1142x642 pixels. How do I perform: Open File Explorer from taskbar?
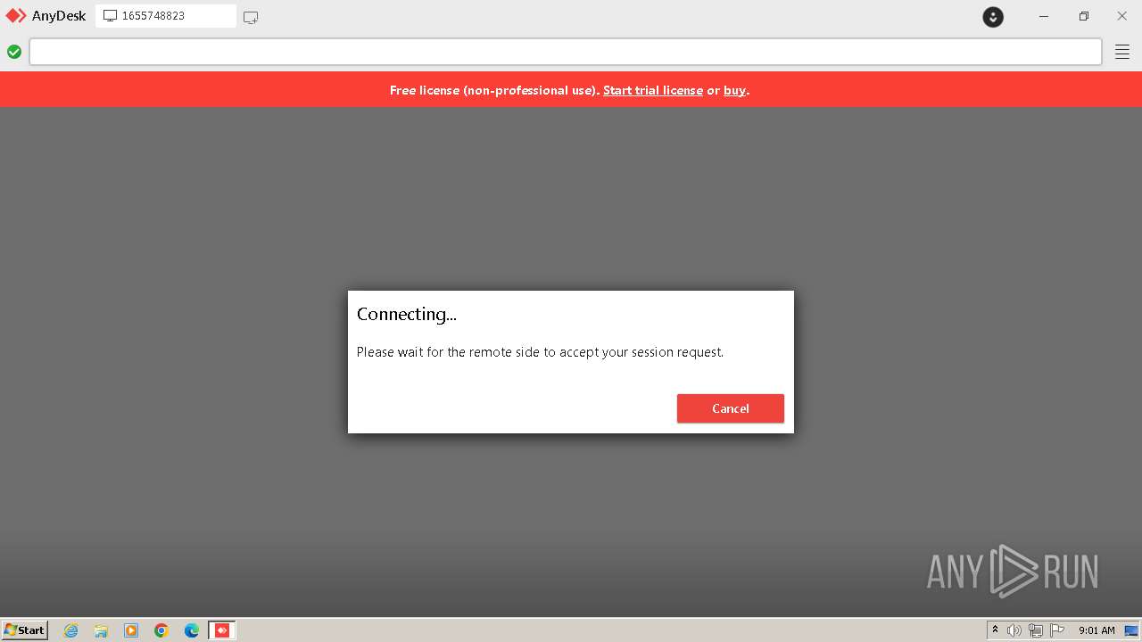point(101,630)
